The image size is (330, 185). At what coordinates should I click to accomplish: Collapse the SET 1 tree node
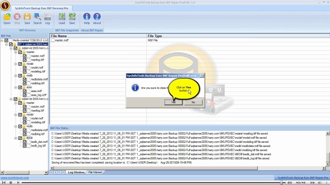coord(7,44)
